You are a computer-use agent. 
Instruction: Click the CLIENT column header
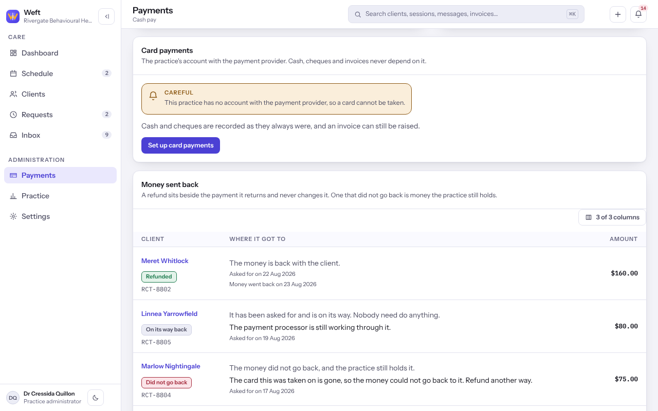(153, 239)
